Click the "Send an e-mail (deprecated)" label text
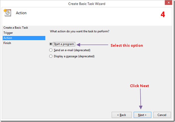 [x=72, y=50]
